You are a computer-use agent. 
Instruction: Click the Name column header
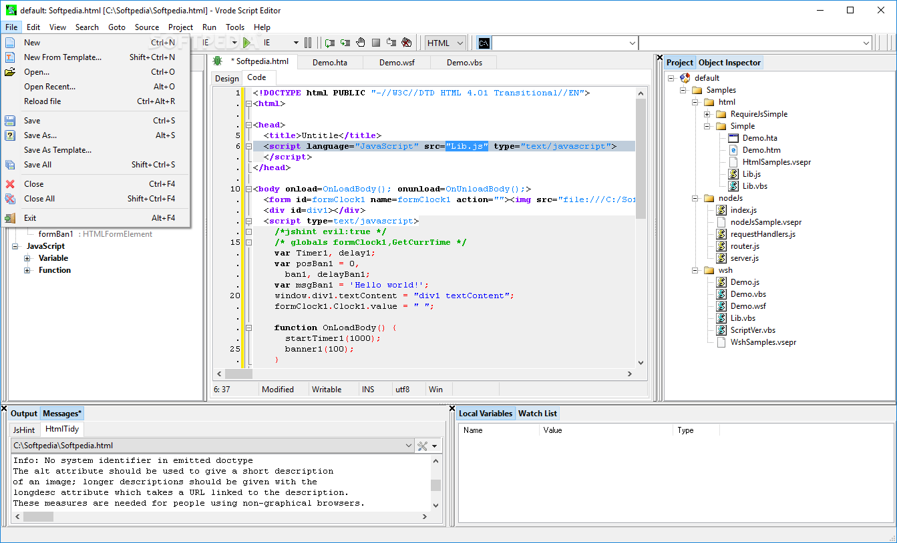(x=499, y=430)
